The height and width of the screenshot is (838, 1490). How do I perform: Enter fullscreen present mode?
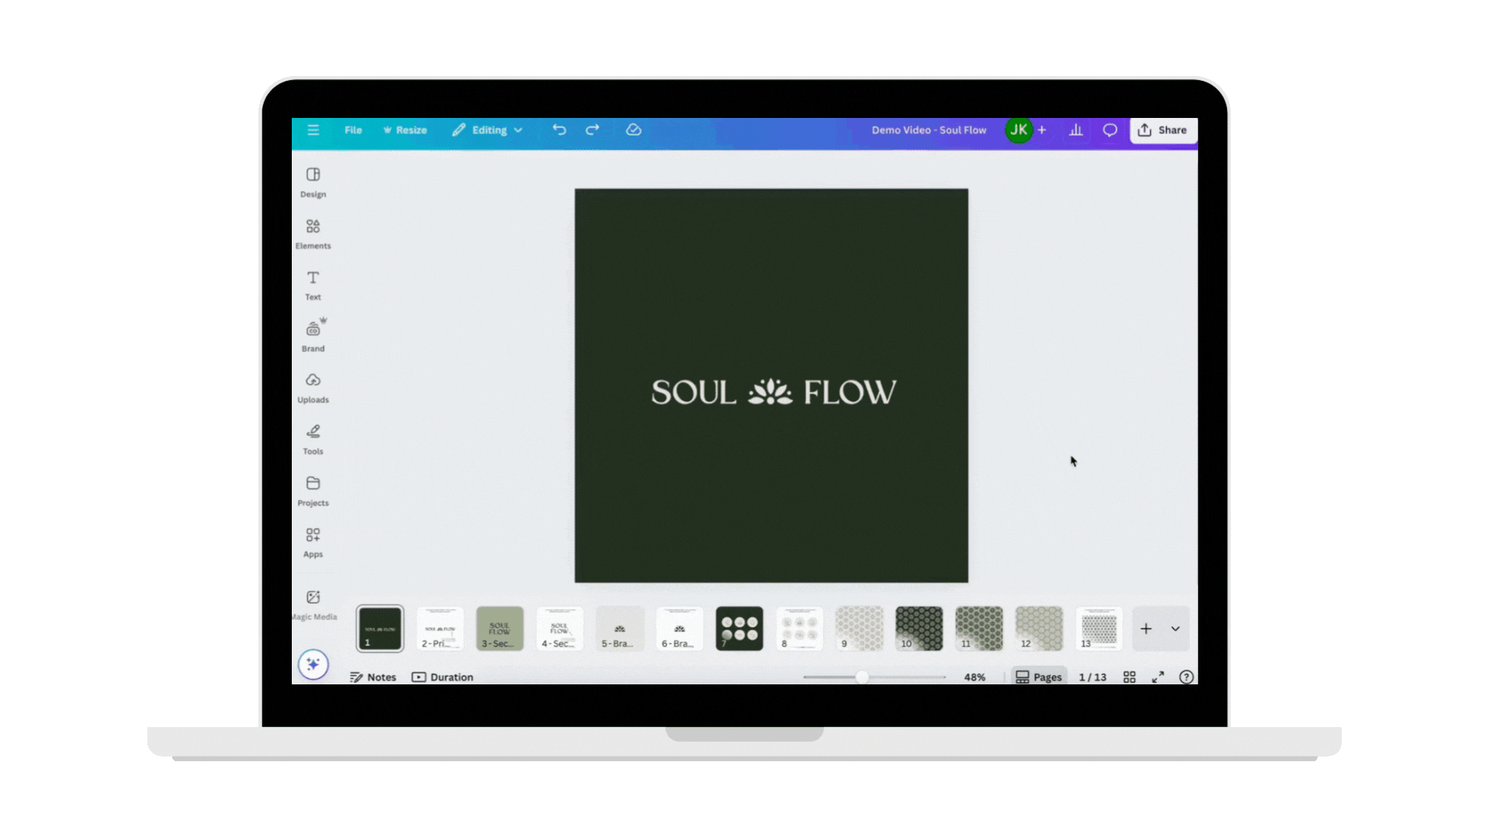(1158, 677)
